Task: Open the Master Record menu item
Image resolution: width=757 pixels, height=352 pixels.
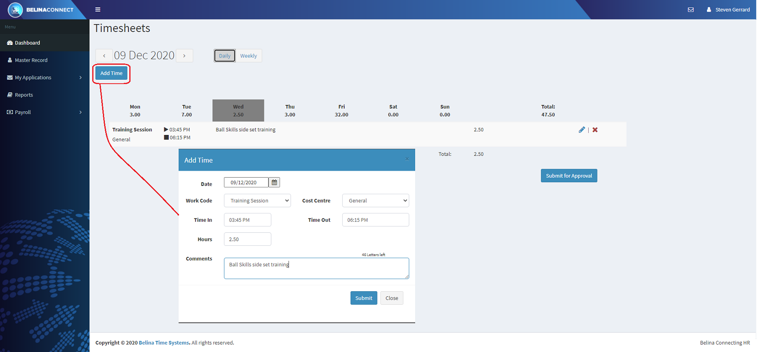Action: point(45,60)
